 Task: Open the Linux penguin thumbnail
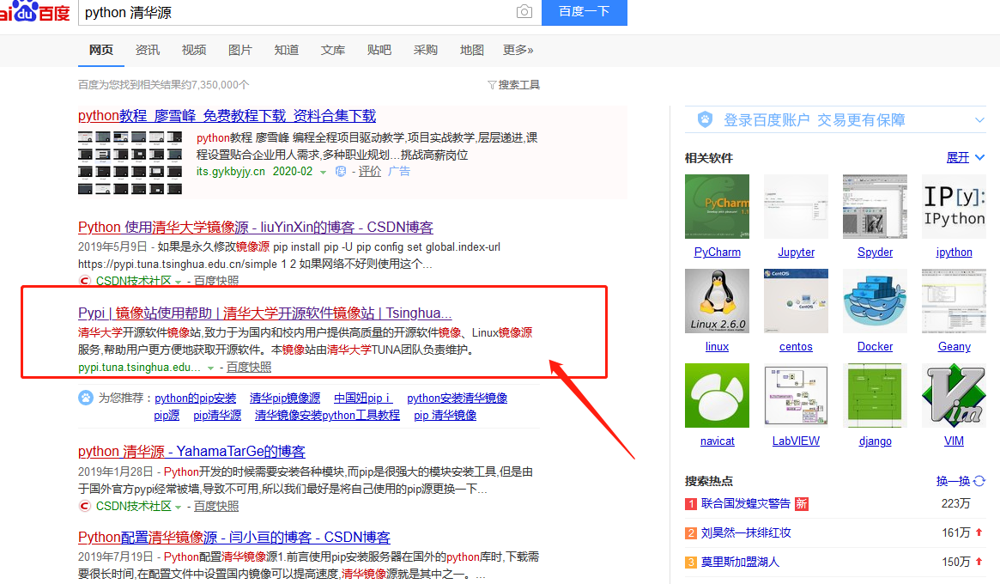(717, 301)
